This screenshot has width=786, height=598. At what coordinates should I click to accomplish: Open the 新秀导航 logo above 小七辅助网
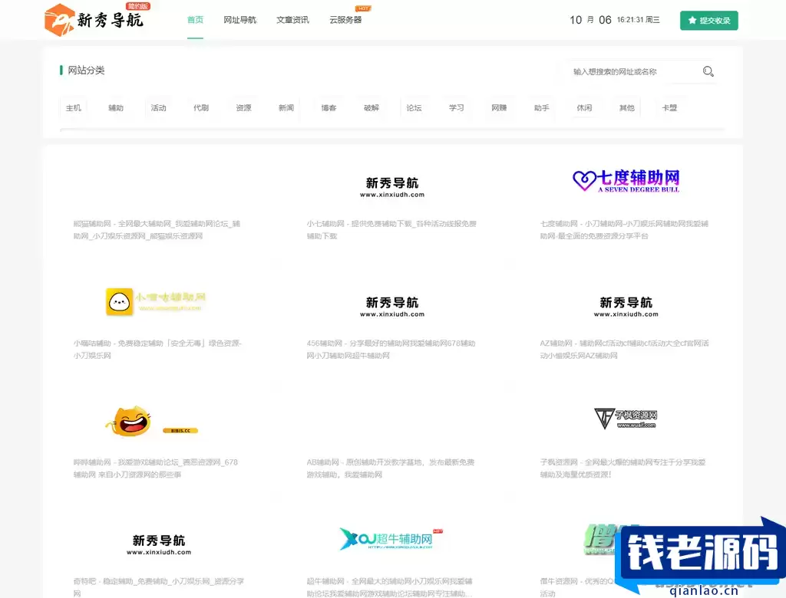(x=392, y=187)
